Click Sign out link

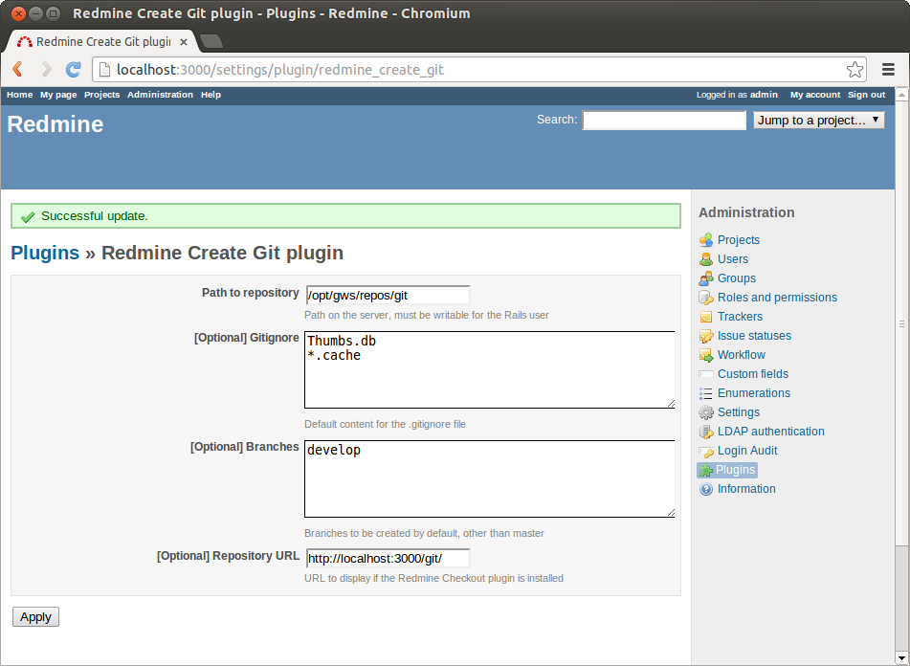tap(867, 95)
